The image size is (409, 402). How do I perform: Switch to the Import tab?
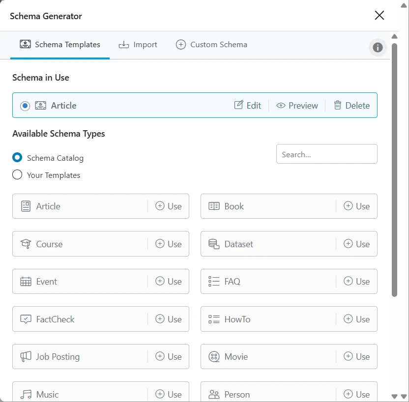coord(138,45)
